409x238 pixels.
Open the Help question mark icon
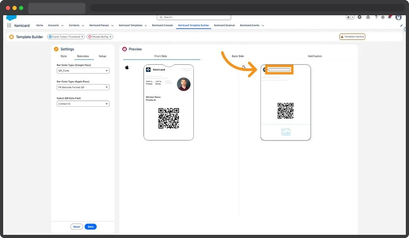[x=376, y=17]
